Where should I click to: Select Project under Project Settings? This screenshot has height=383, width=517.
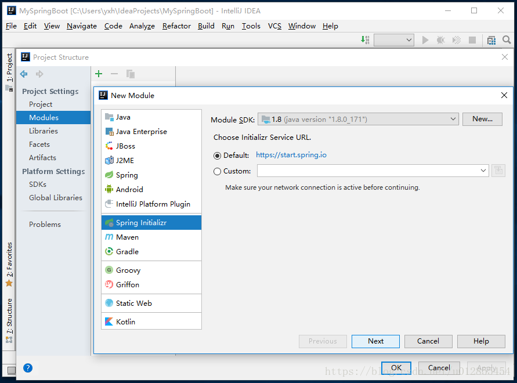point(53,104)
